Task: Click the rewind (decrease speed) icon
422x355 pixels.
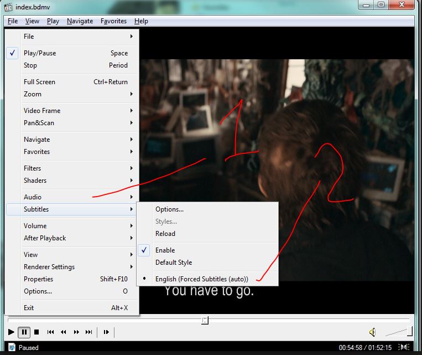Action: point(63,332)
